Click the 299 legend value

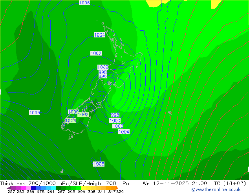81,191
